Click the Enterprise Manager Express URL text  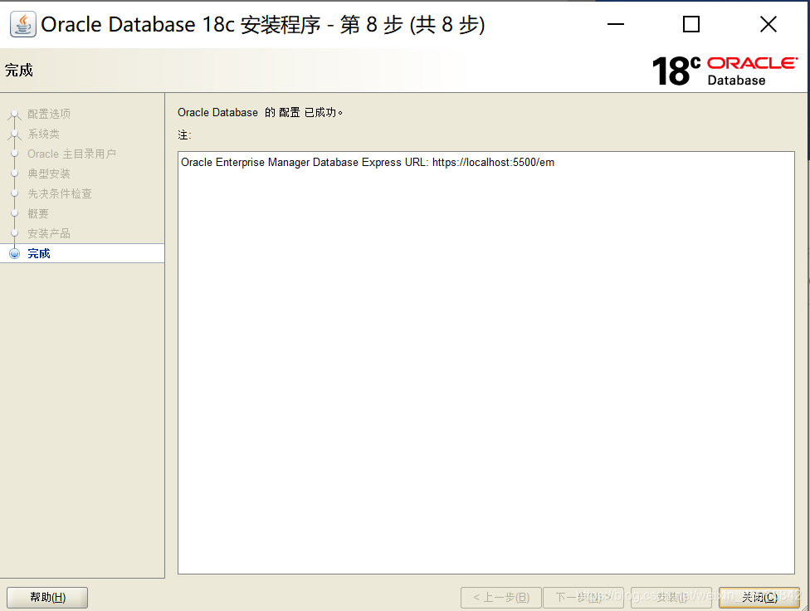(368, 163)
